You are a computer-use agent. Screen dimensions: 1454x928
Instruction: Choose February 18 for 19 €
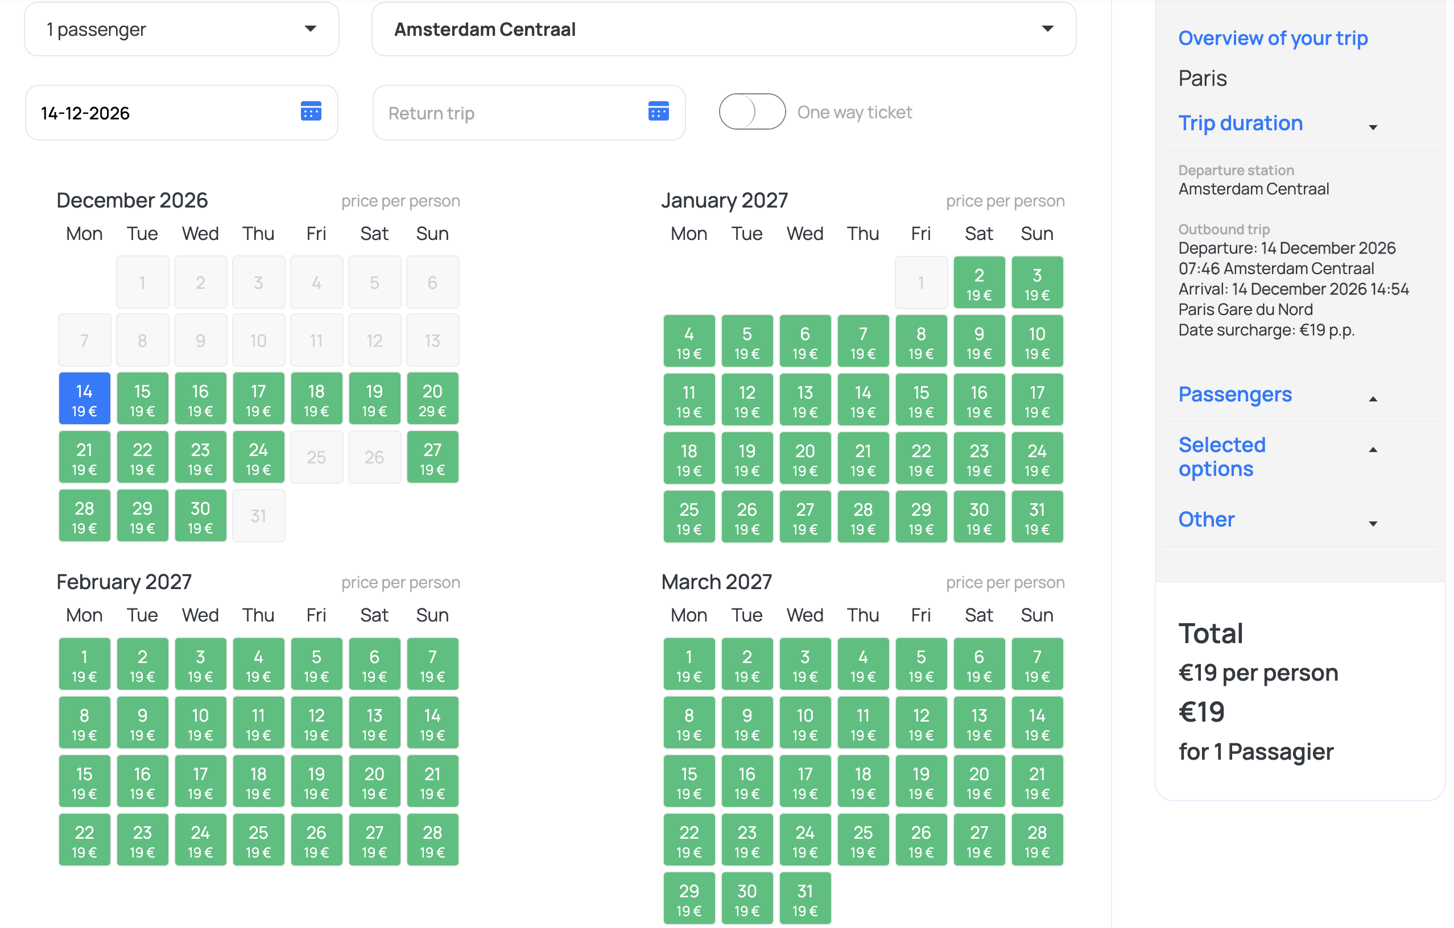(x=258, y=781)
